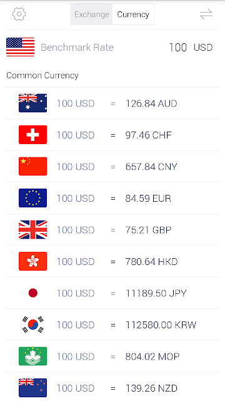Select the 139.26 NZD conversion row
Viewport: 225px width, 401px height.
point(112,388)
